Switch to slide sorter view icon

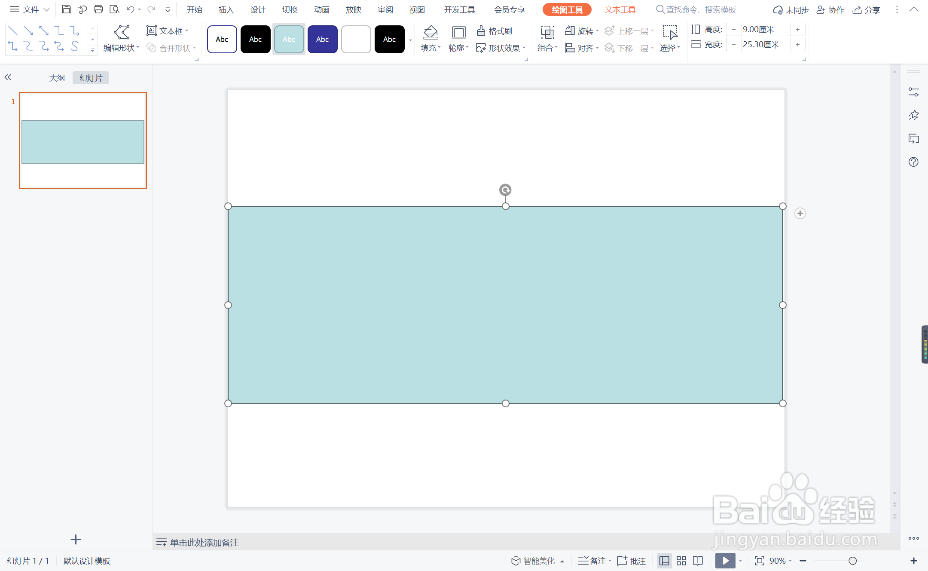(x=681, y=561)
